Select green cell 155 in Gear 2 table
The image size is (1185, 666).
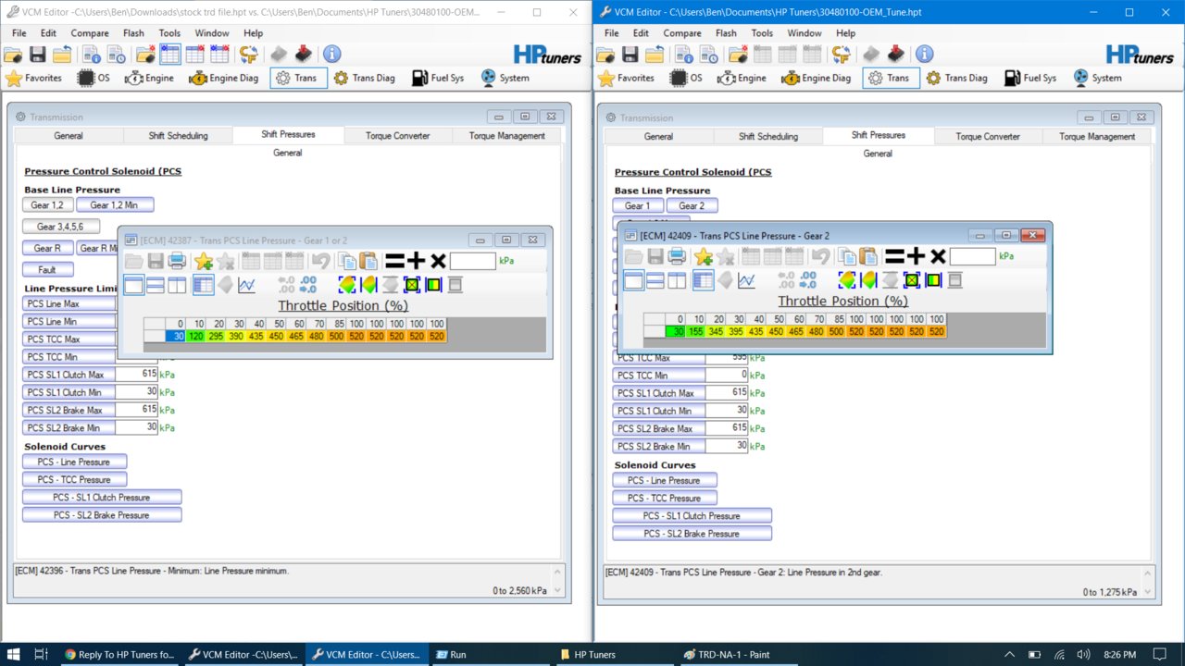(695, 331)
